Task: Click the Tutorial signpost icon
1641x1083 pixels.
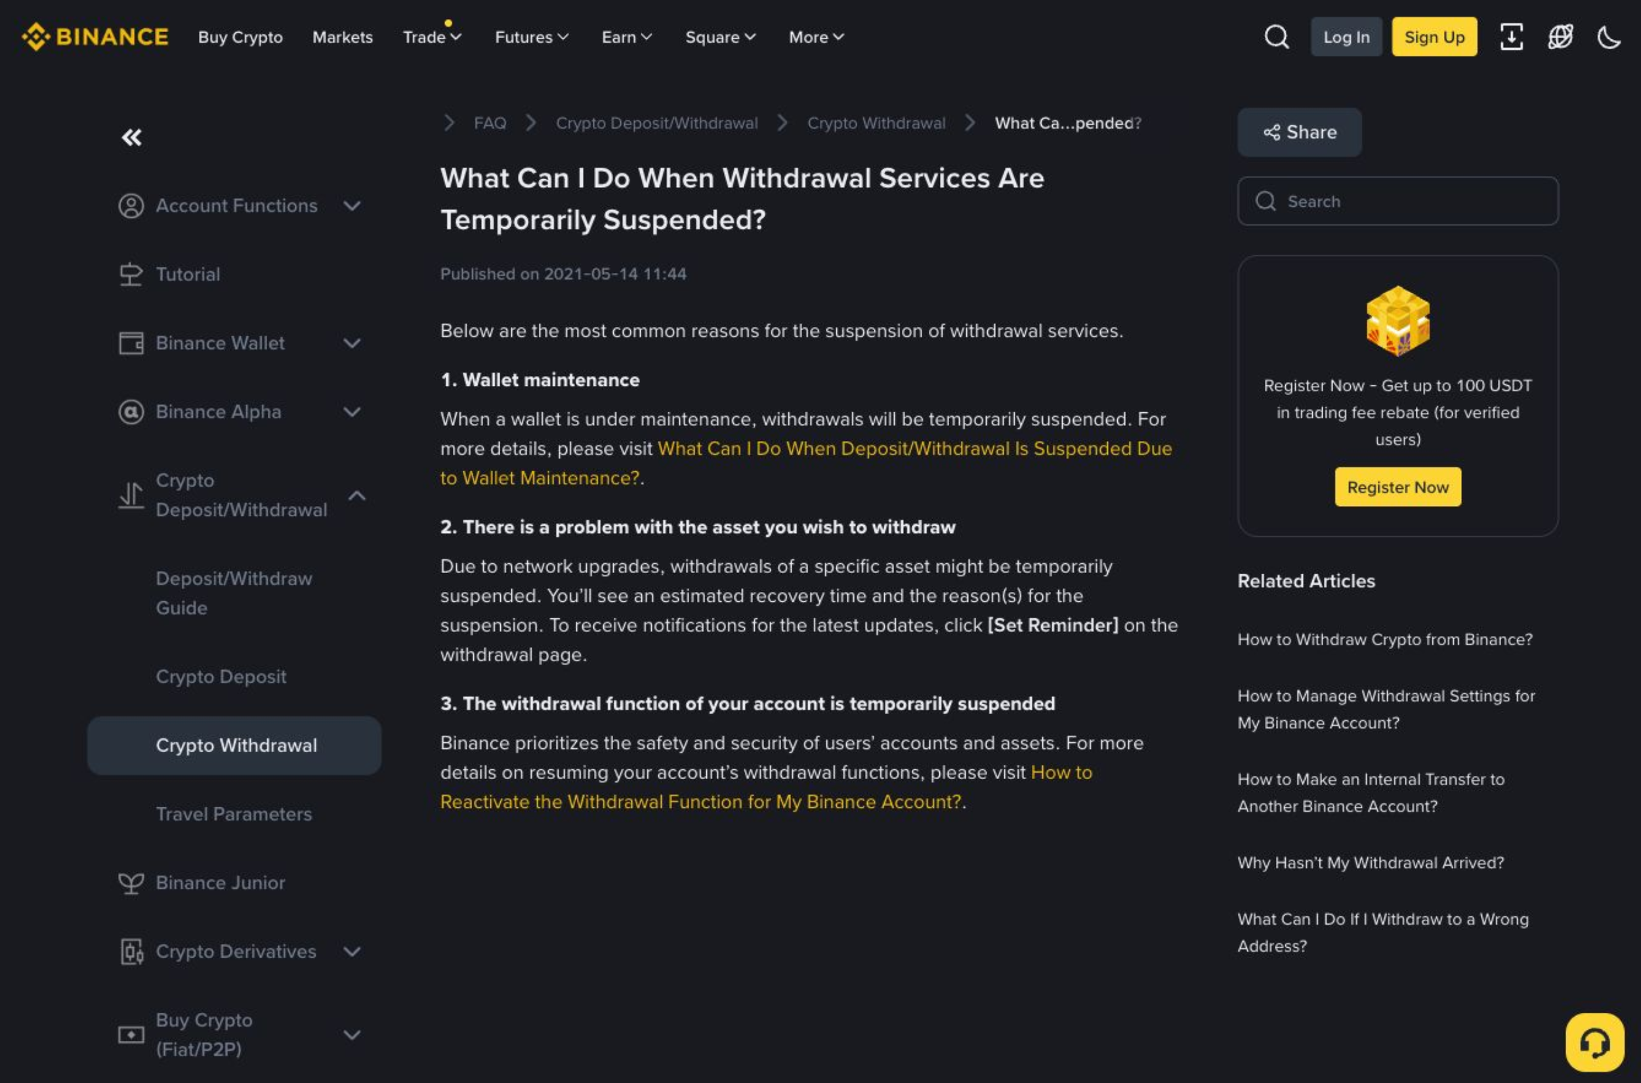Action: (131, 274)
